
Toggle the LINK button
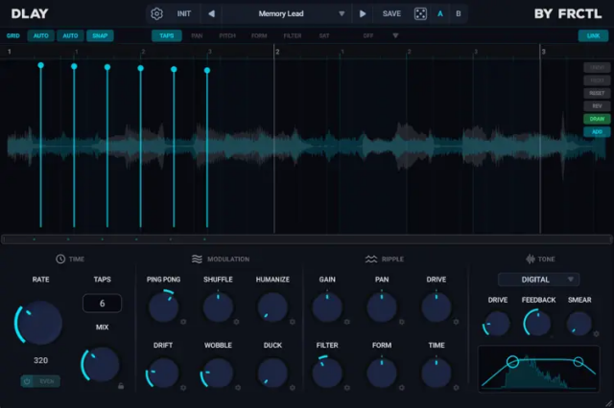click(593, 35)
